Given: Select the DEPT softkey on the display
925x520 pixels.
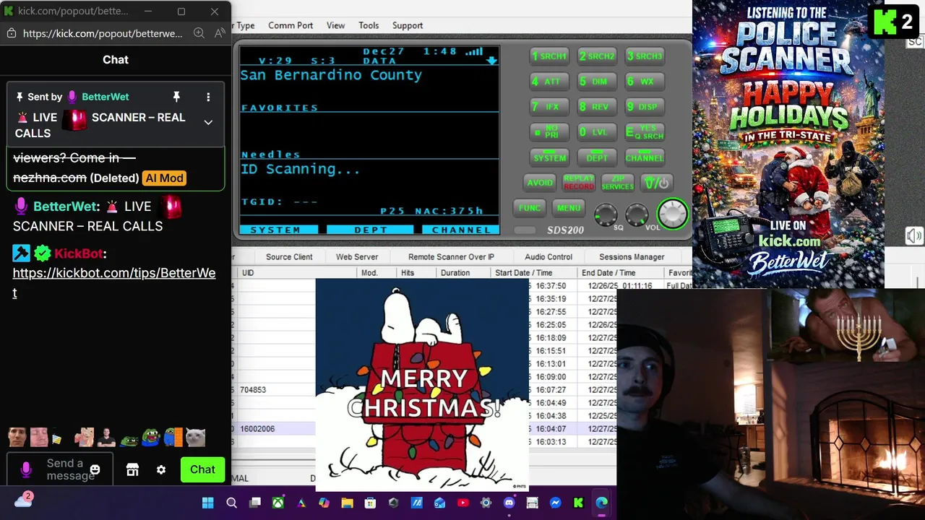Looking at the screenshot, I should (x=371, y=230).
